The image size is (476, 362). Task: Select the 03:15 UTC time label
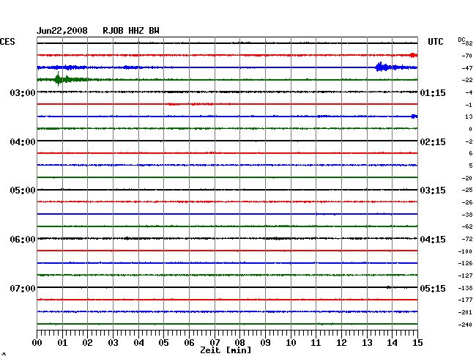point(433,191)
